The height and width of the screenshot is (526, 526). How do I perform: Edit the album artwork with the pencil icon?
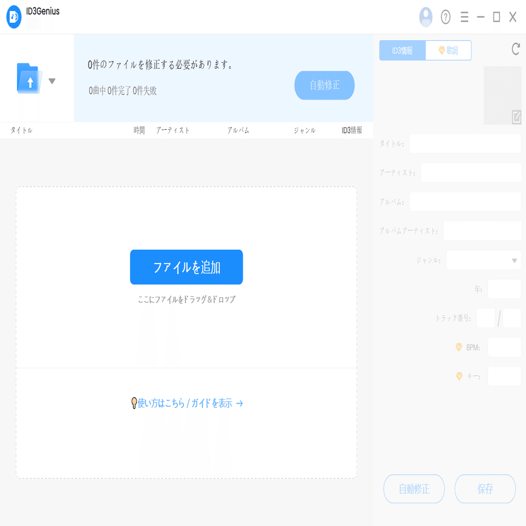517,117
